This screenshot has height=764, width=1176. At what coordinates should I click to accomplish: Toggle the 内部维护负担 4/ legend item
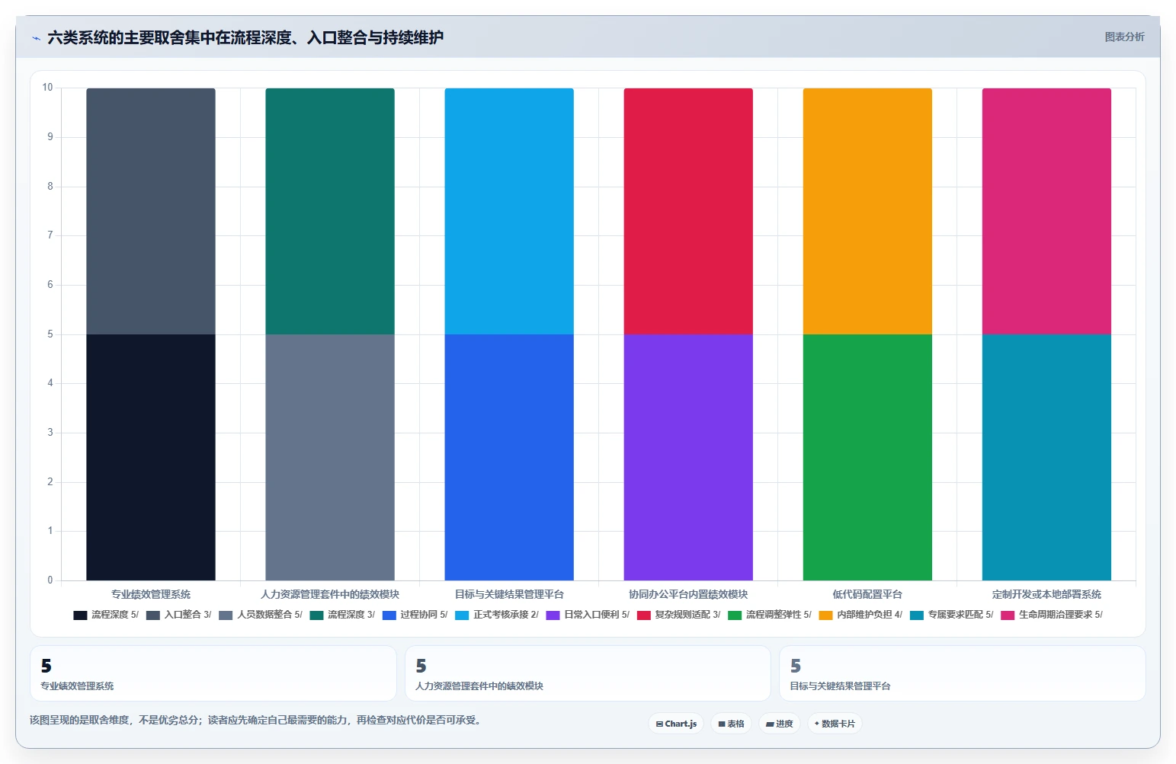[860, 615]
